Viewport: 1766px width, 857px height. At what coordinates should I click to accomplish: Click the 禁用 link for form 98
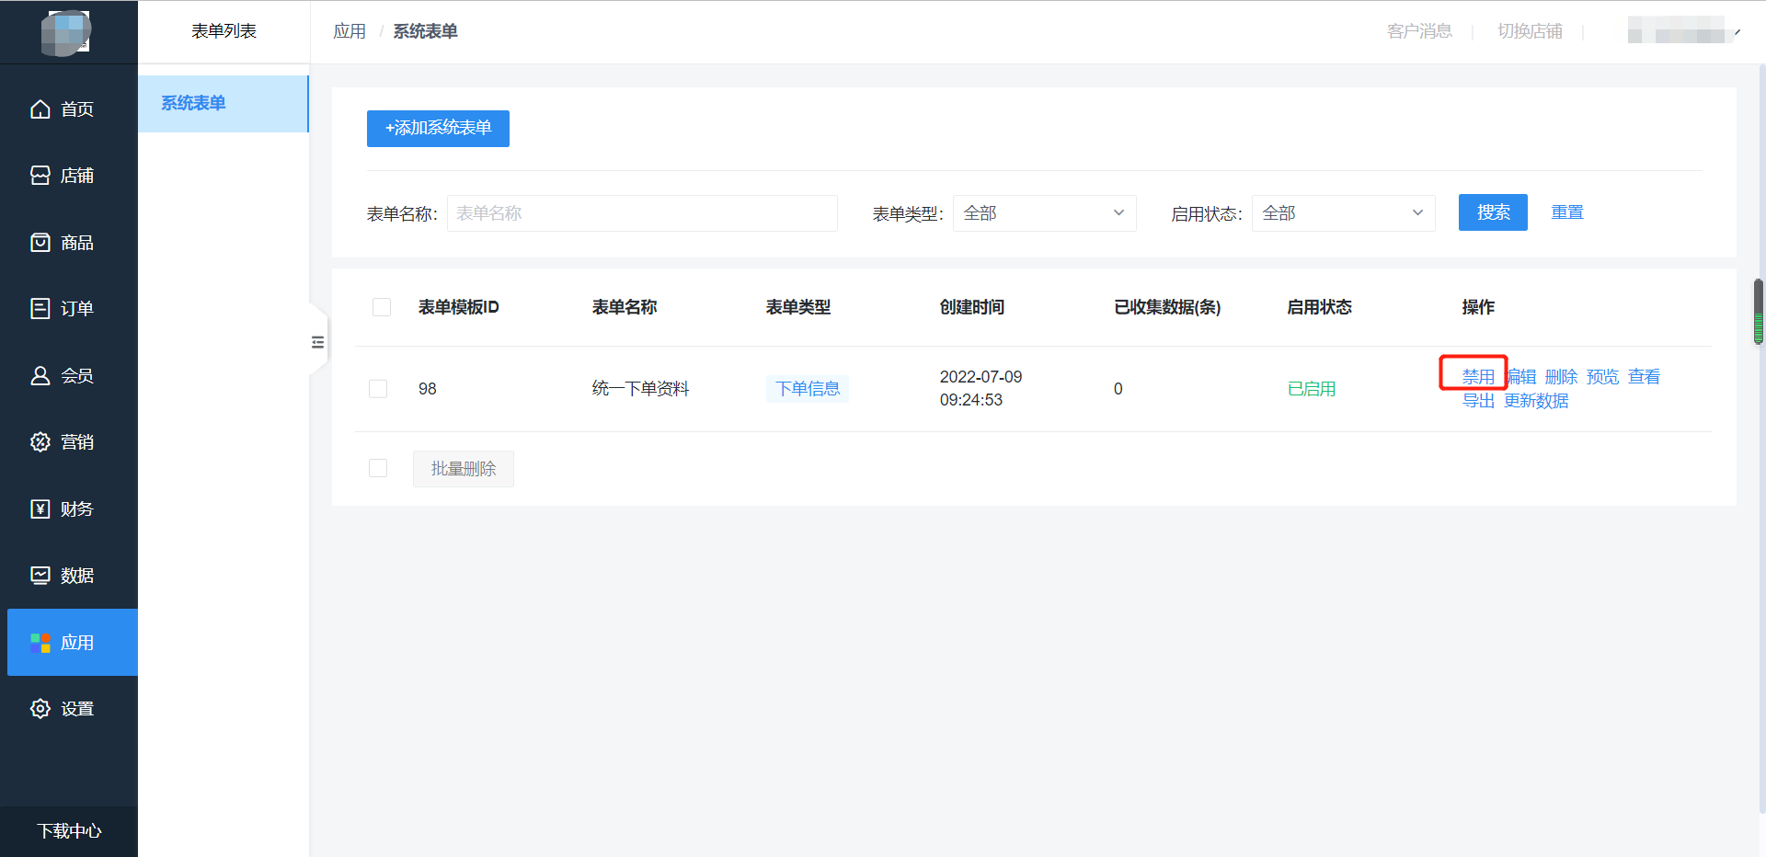[1477, 377]
